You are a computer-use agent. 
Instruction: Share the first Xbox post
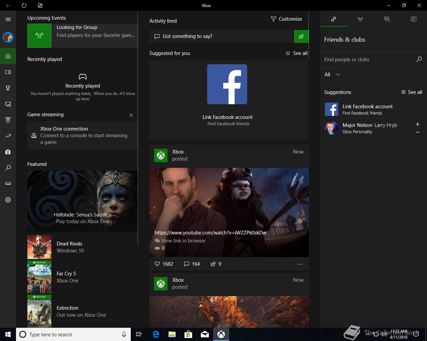tap(216, 264)
